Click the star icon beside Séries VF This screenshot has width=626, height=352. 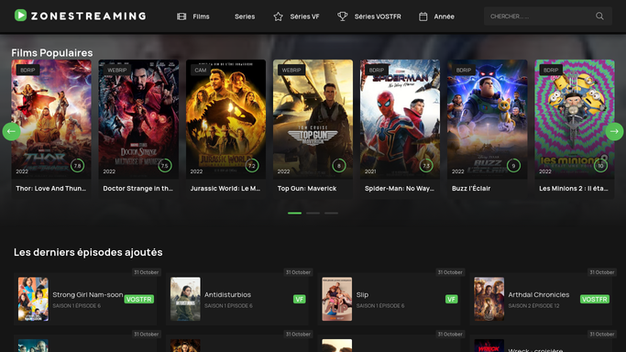coord(279,16)
